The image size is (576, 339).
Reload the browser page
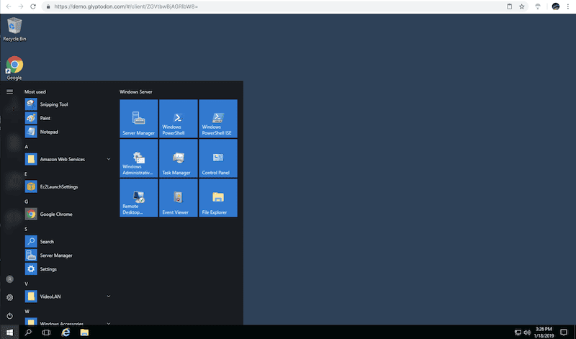(x=33, y=6)
